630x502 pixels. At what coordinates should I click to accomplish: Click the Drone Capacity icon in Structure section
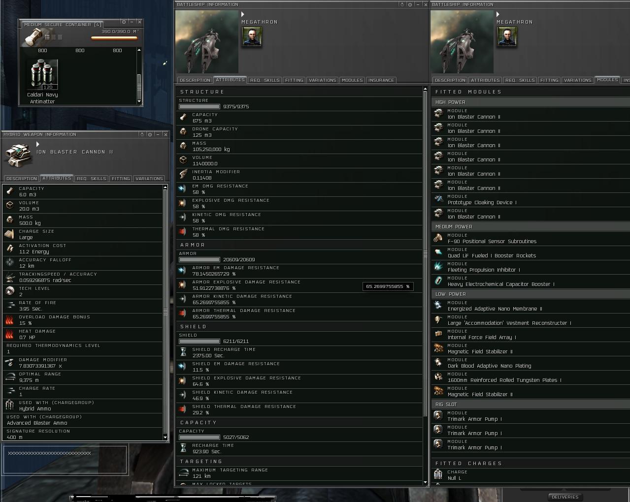(x=183, y=131)
